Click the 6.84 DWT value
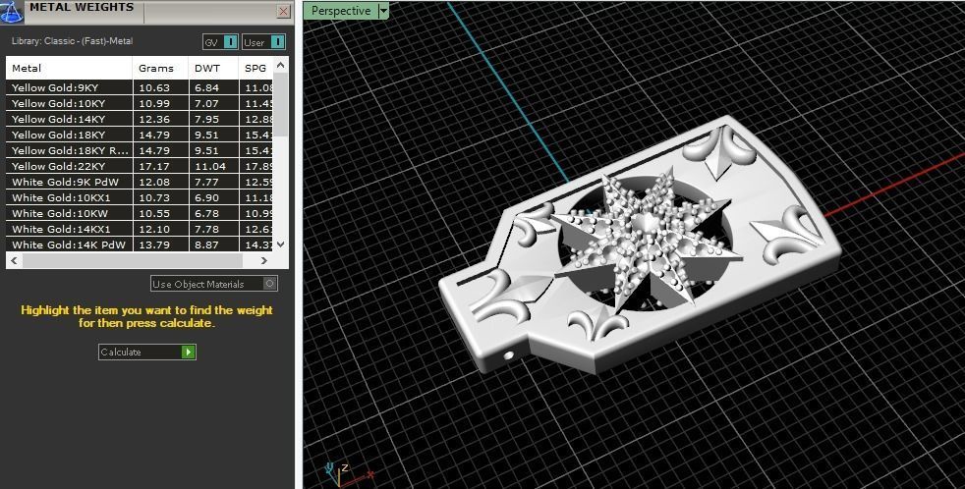The width and height of the screenshot is (965, 489). pyautogui.click(x=206, y=87)
